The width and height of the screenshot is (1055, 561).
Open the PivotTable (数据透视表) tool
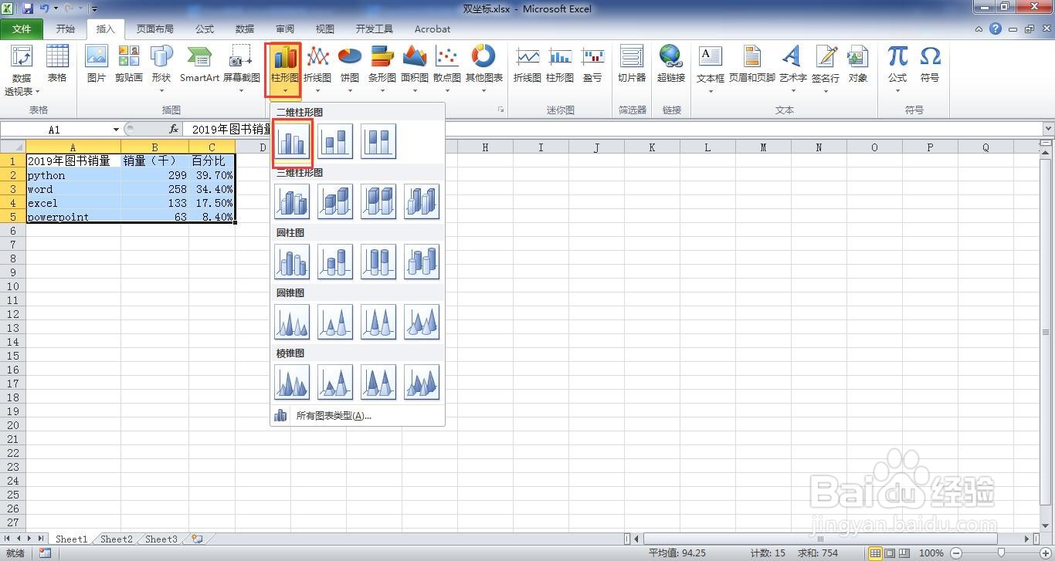tap(22, 70)
